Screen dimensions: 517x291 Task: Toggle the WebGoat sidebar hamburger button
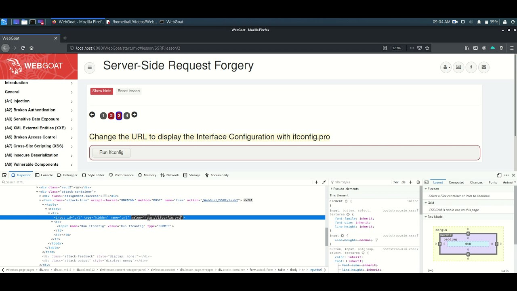(x=90, y=67)
